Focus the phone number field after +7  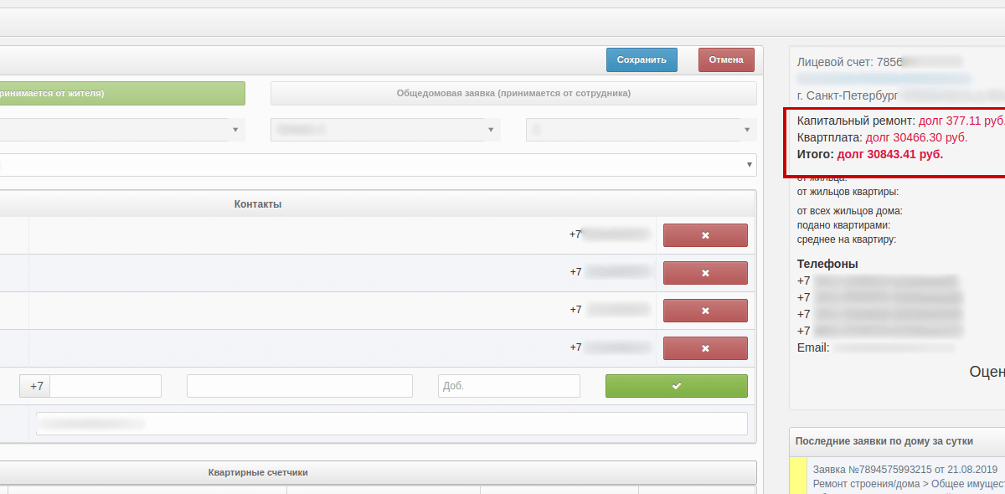coord(106,386)
